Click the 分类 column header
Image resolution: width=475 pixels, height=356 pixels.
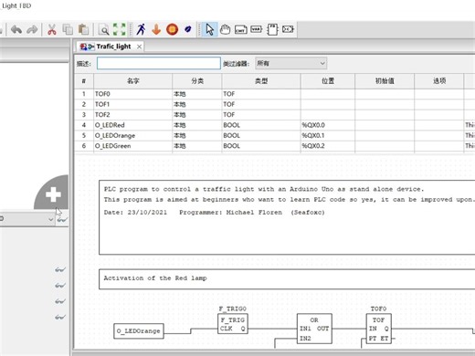[x=197, y=81]
